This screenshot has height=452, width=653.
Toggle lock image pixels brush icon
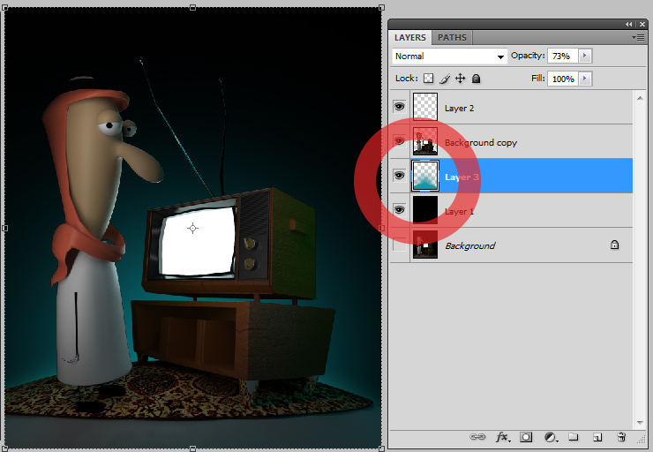pyautogui.click(x=445, y=79)
